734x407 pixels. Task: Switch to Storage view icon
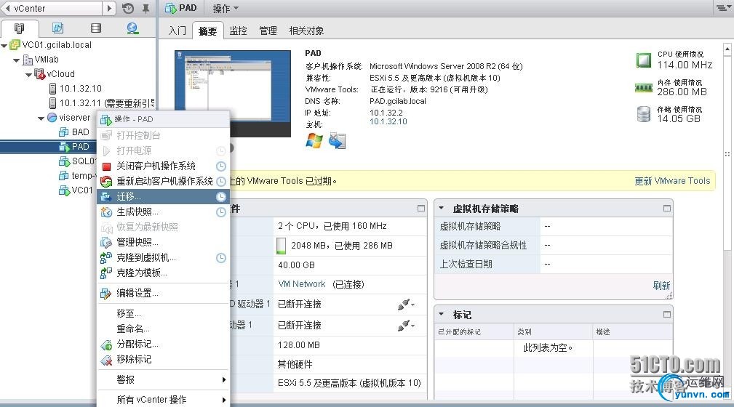coord(96,28)
